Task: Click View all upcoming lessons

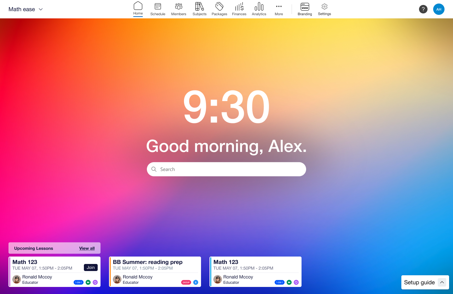Action: coord(87,248)
